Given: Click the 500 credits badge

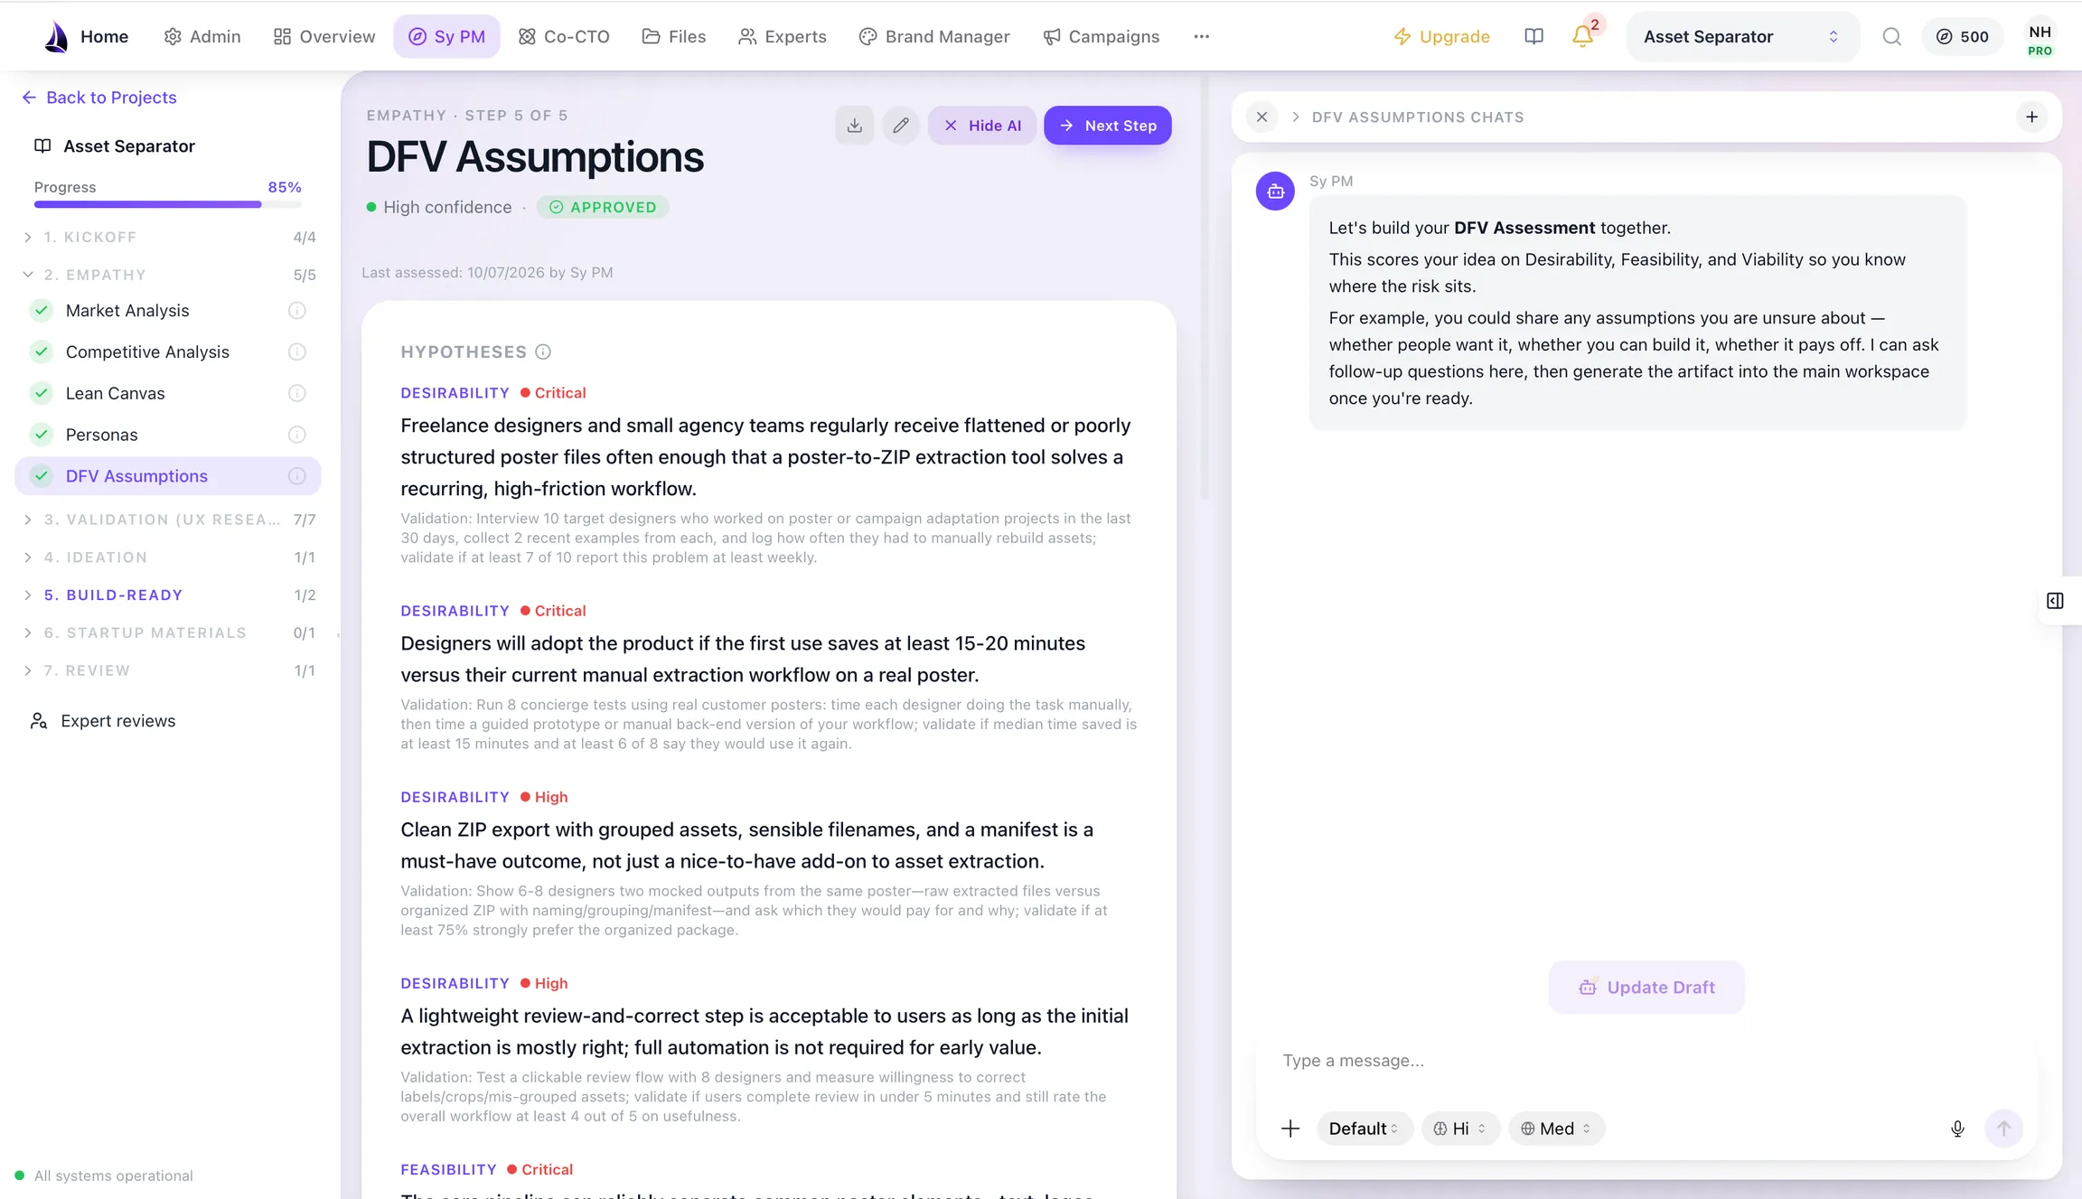Looking at the screenshot, I should coord(1962,37).
